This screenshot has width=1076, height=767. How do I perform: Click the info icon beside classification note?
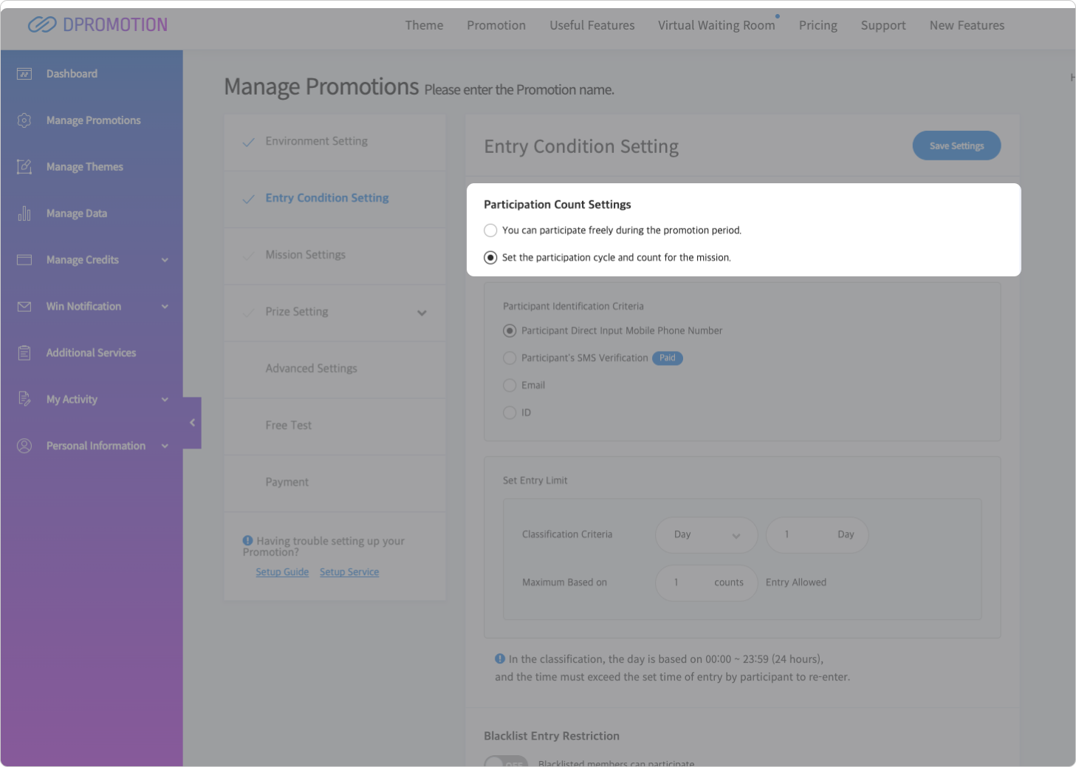[x=500, y=658]
